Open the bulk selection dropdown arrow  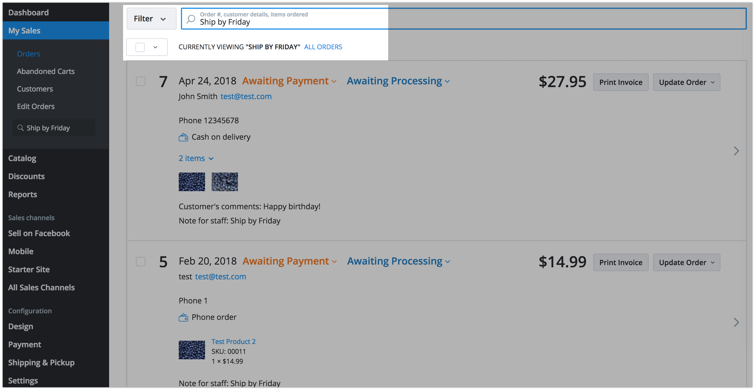click(x=155, y=47)
